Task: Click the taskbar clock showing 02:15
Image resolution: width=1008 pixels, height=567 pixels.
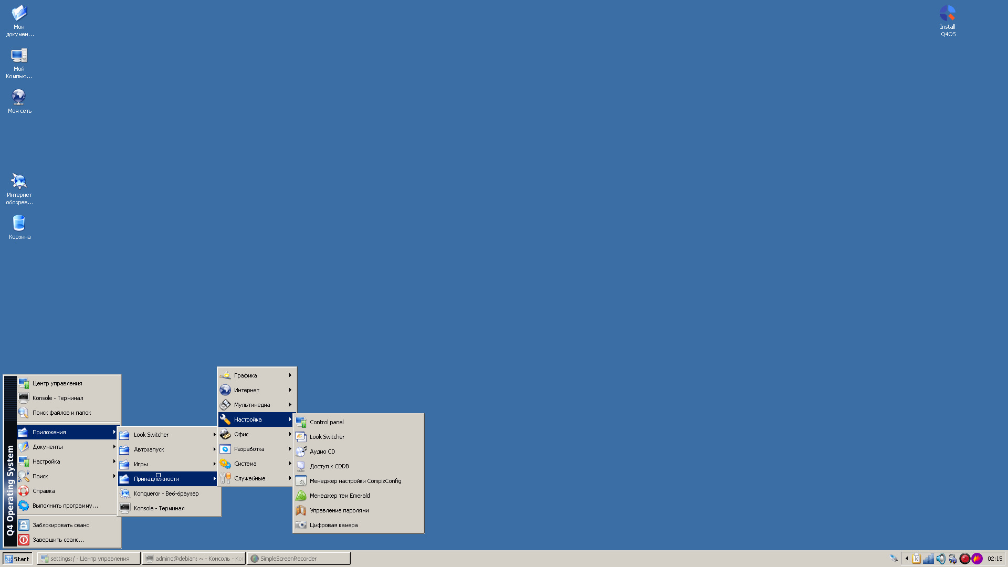Action: point(994,559)
